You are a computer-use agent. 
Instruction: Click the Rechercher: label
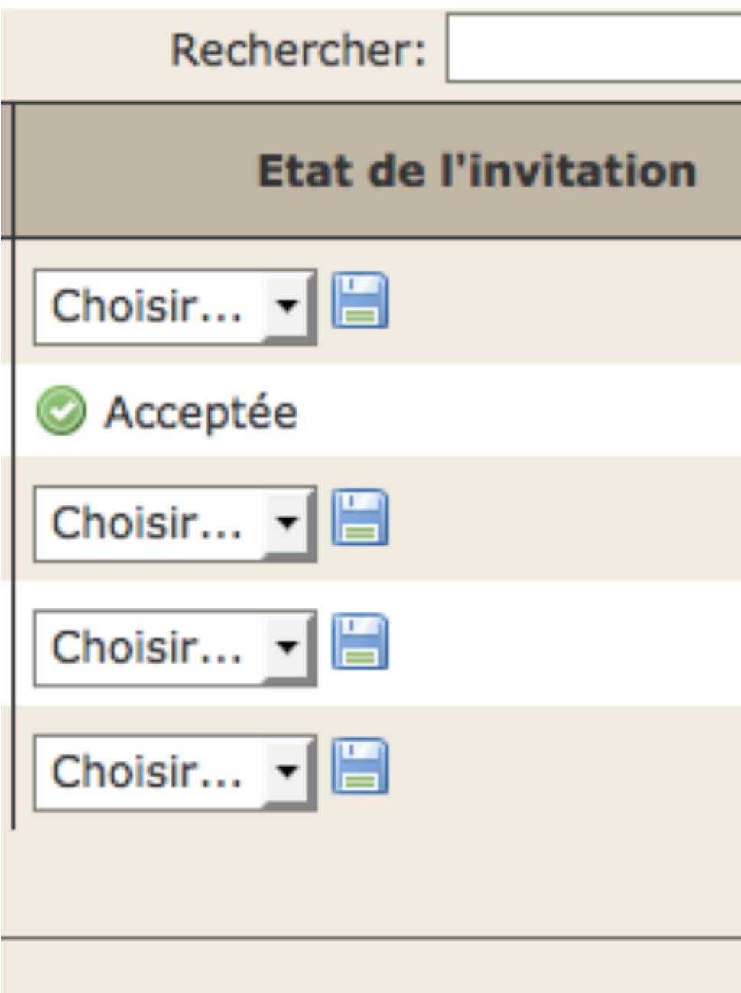tap(298, 50)
